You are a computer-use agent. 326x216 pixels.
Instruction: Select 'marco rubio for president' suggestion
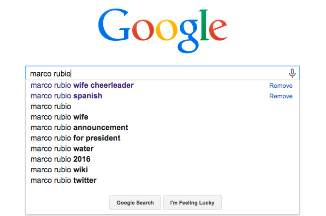(75, 138)
